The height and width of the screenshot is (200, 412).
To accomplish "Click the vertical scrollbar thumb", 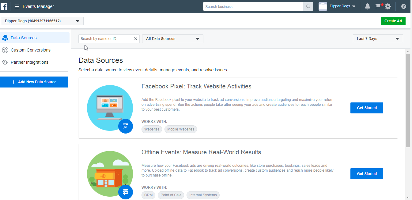I will point(408,101).
